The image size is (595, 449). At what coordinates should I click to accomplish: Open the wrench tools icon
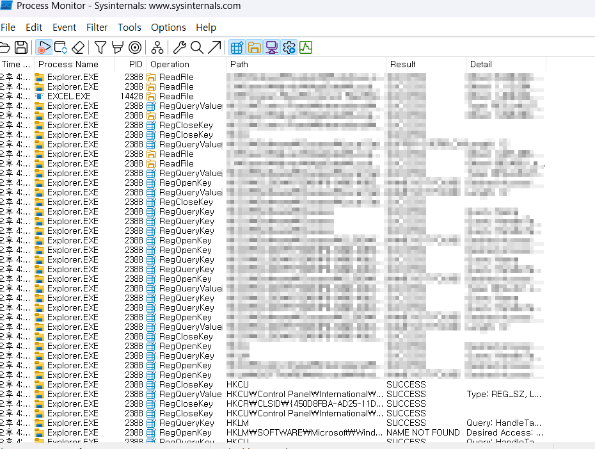(x=180, y=47)
